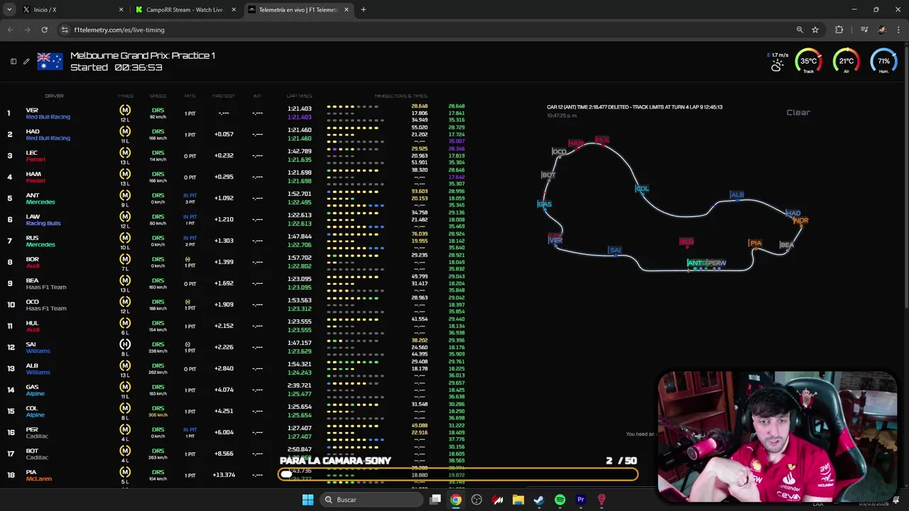Click the pencil edit layout icon
Image resolution: width=909 pixels, height=511 pixels.
[x=26, y=62]
